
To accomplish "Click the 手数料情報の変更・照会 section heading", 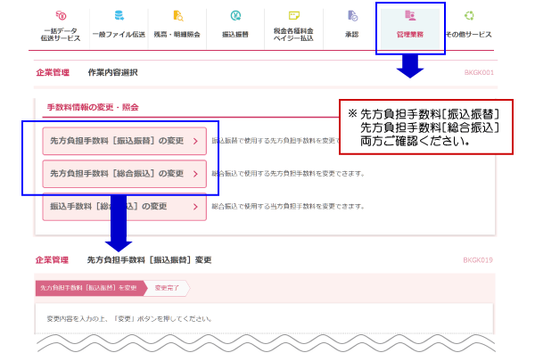I will (93, 108).
